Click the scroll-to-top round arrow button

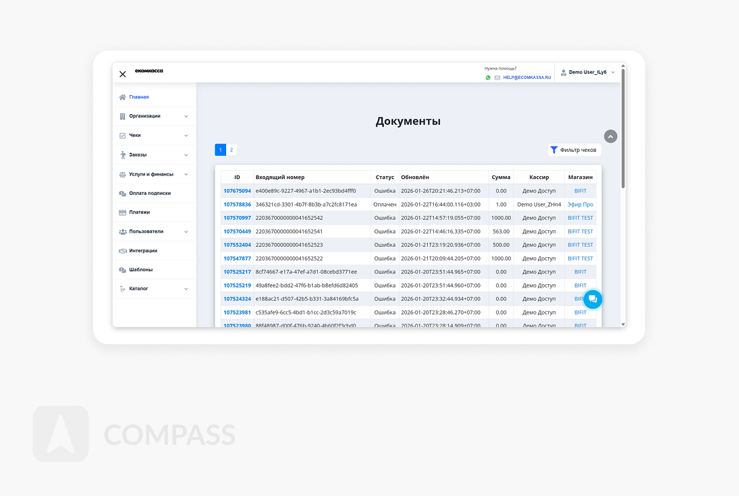(x=610, y=136)
